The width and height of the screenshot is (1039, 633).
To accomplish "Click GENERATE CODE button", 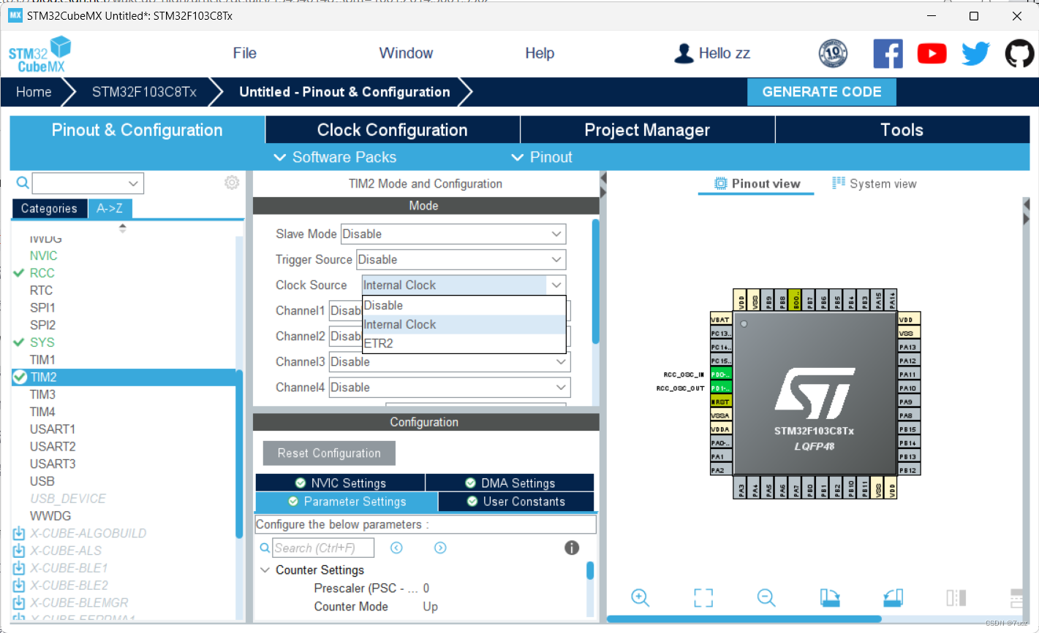I will coord(822,92).
